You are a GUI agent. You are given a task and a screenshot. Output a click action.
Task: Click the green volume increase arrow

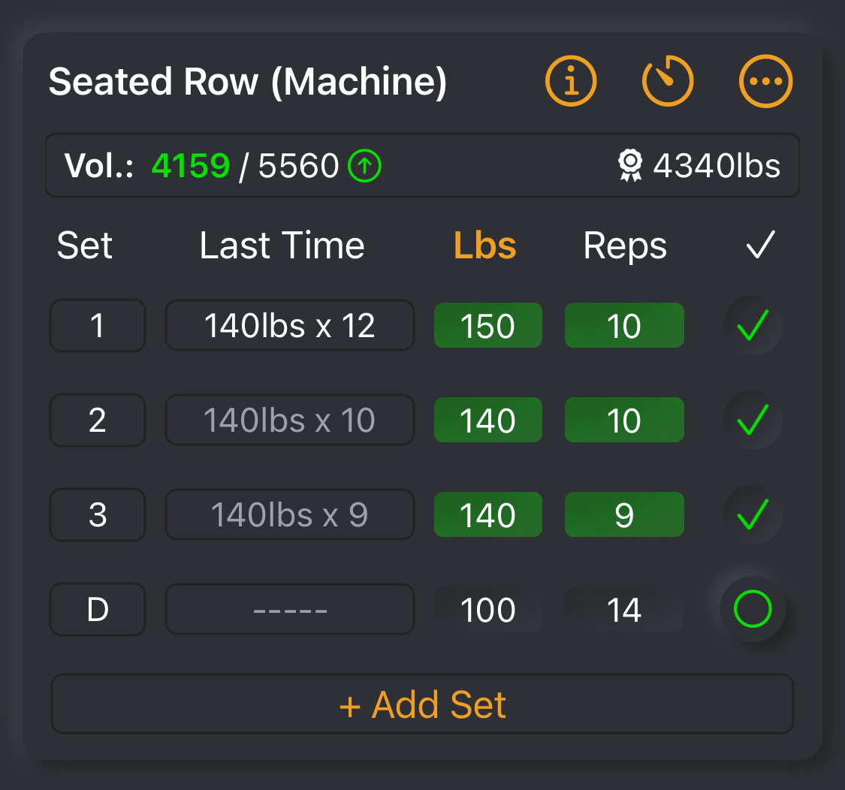365,167
